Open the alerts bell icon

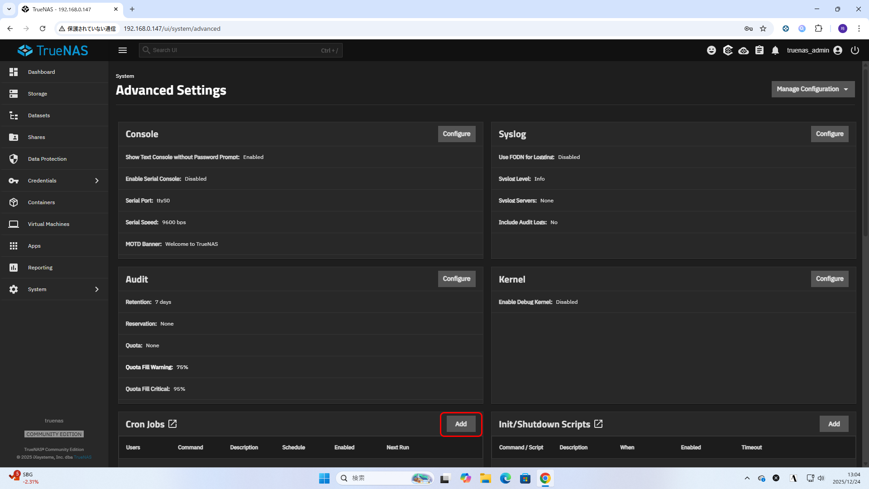[775, 50]
